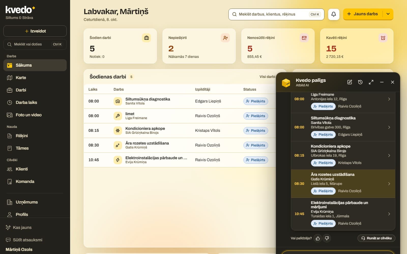
Task: Open Sūtīt atsauksmi in the sidebar
Action: tap(35, 240)
